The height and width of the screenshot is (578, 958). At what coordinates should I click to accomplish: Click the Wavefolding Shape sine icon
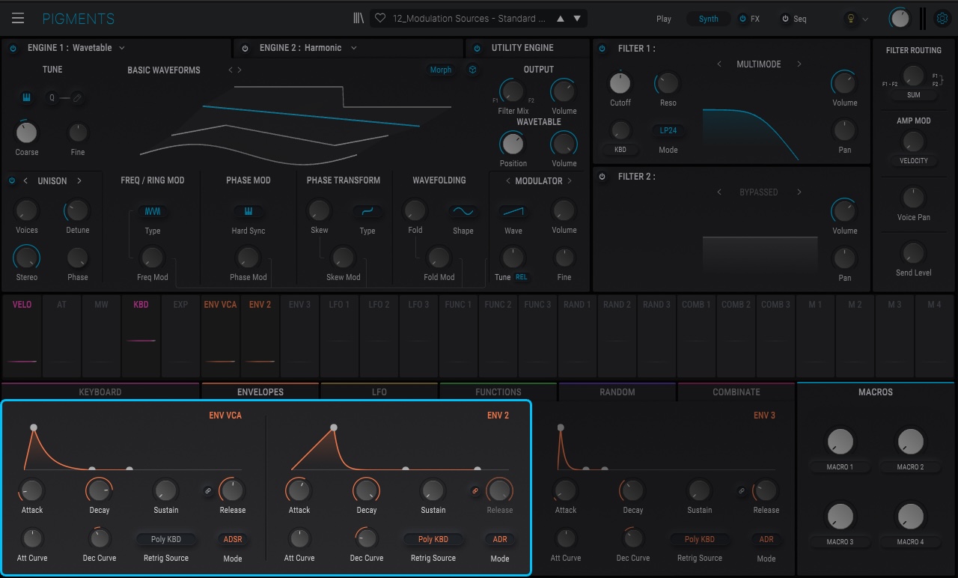(463, 212)
